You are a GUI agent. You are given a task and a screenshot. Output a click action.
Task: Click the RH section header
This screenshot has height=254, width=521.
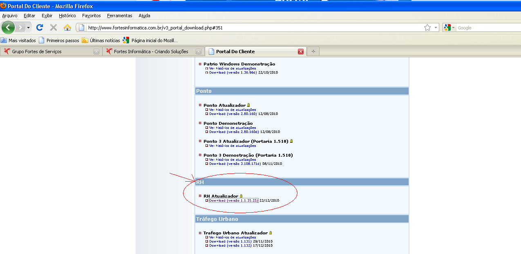[302, 182]
